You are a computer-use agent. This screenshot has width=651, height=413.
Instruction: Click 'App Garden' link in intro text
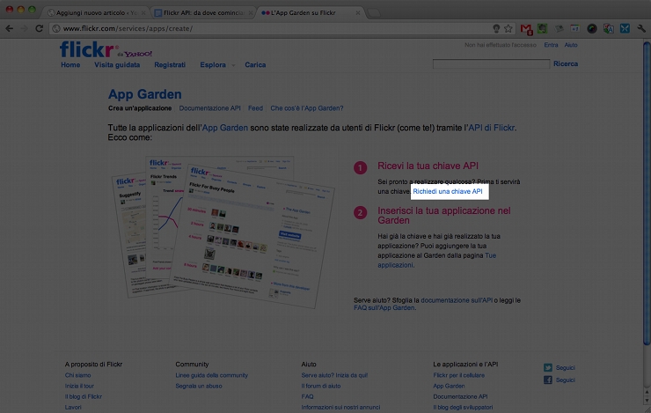click(x=225, y=128)
